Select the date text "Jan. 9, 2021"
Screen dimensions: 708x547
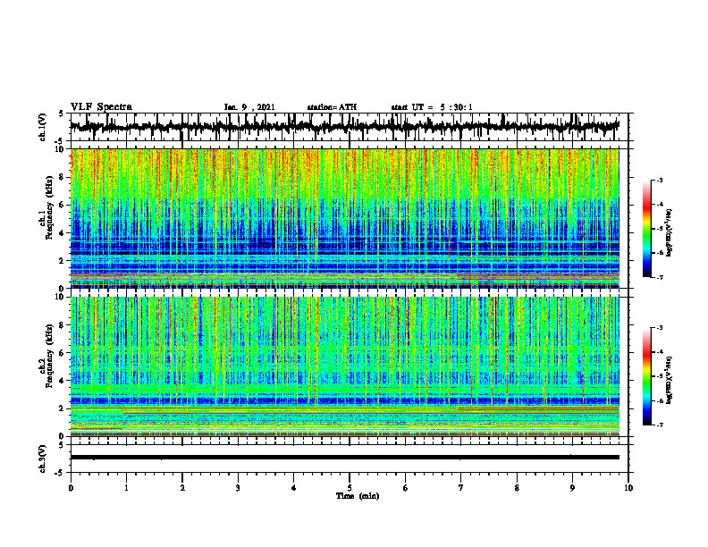pyautogui.click(x=249, y=107)
